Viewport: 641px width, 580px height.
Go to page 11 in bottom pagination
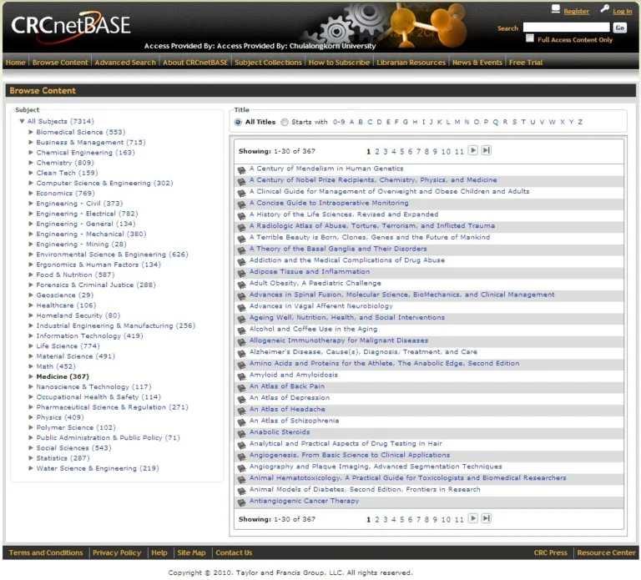pyautogui.click(x=459, y=519)
